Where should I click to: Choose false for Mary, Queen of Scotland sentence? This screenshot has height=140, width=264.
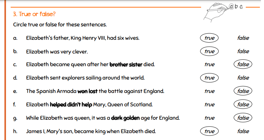click(x=243, y=104)
